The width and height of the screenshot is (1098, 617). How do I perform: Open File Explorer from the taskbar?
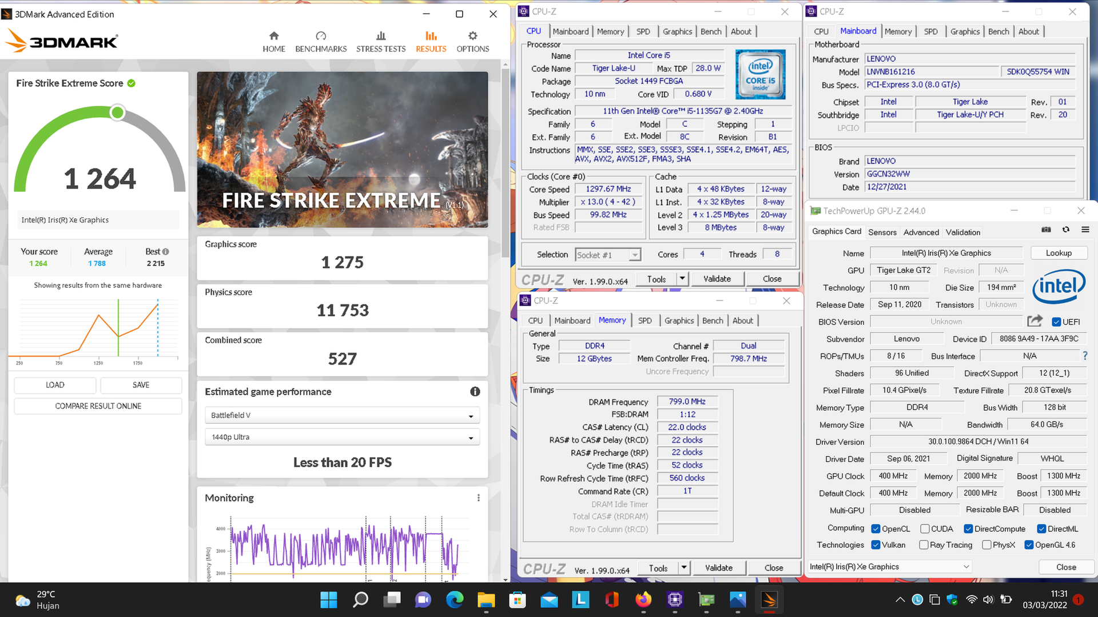(x=486, y=600)
